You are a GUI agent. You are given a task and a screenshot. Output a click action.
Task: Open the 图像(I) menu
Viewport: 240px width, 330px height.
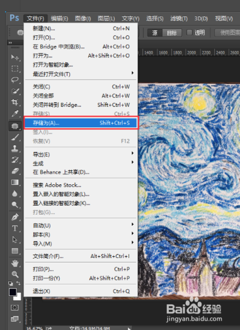point(83,18)
